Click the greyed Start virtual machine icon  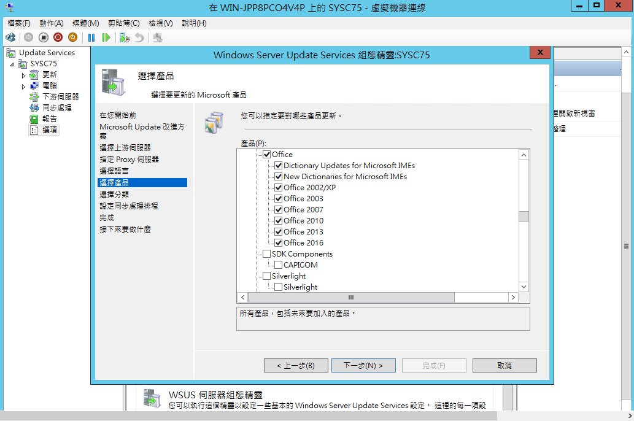point(28,37)
